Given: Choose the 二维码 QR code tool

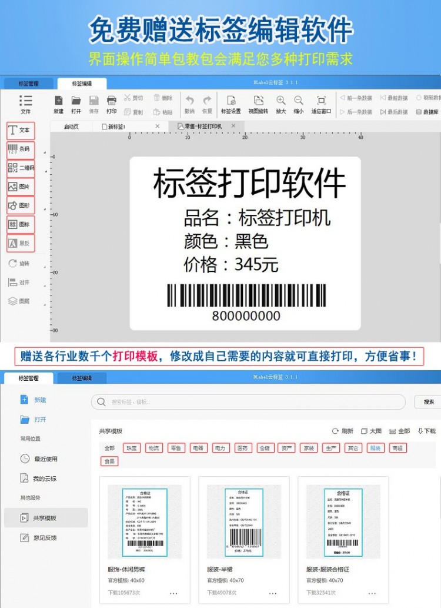Looking at the screenshot, I should click(x=20, y=169).
